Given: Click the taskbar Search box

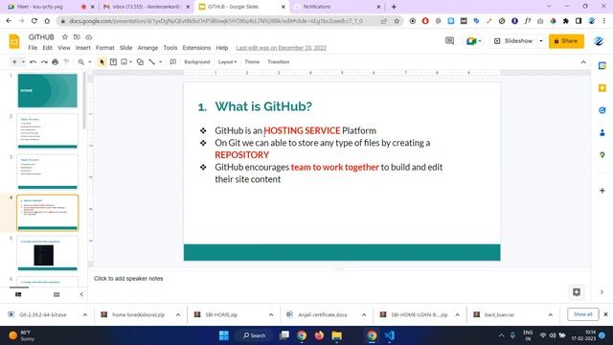Looking at the screenshot, I should tap(254, 335).
